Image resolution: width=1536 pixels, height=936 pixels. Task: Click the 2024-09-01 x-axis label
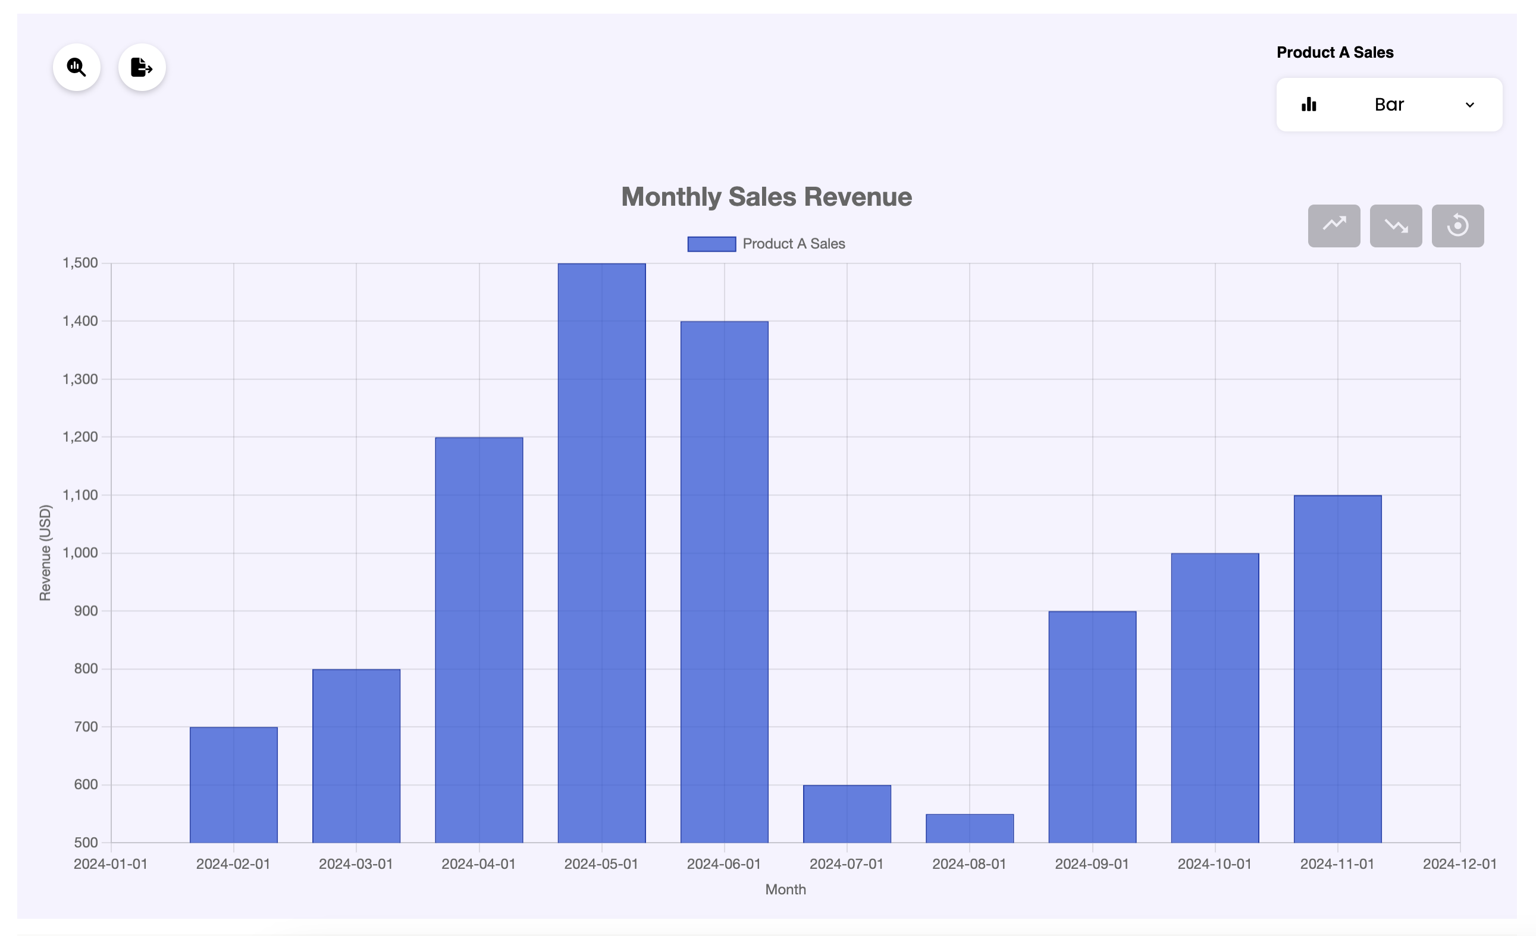(x=1092, y=863)
